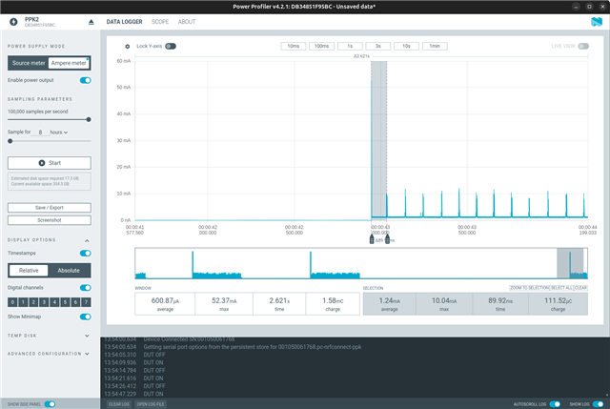Screen dimensions: 610x409
Task: Toggle digital channel 6
Action: click(x=75, y=302)
